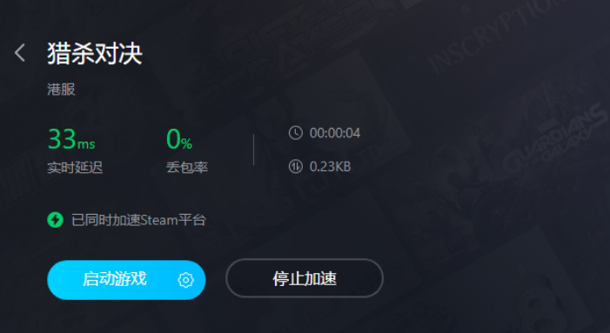
Task: Click the ms unit beside 33
Action: tap(86, 144)
